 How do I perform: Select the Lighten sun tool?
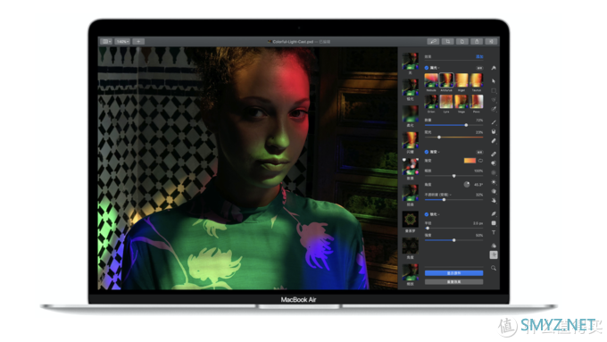click(494, 182)
